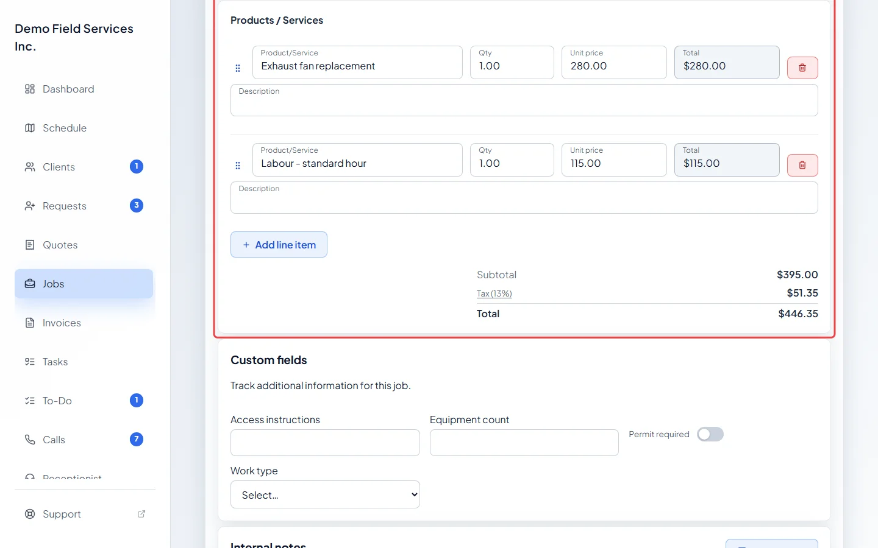The width and height of the screenshot is (878, 548).
Task: Open Invoices from the sidebar
Action: click(84, 323)
